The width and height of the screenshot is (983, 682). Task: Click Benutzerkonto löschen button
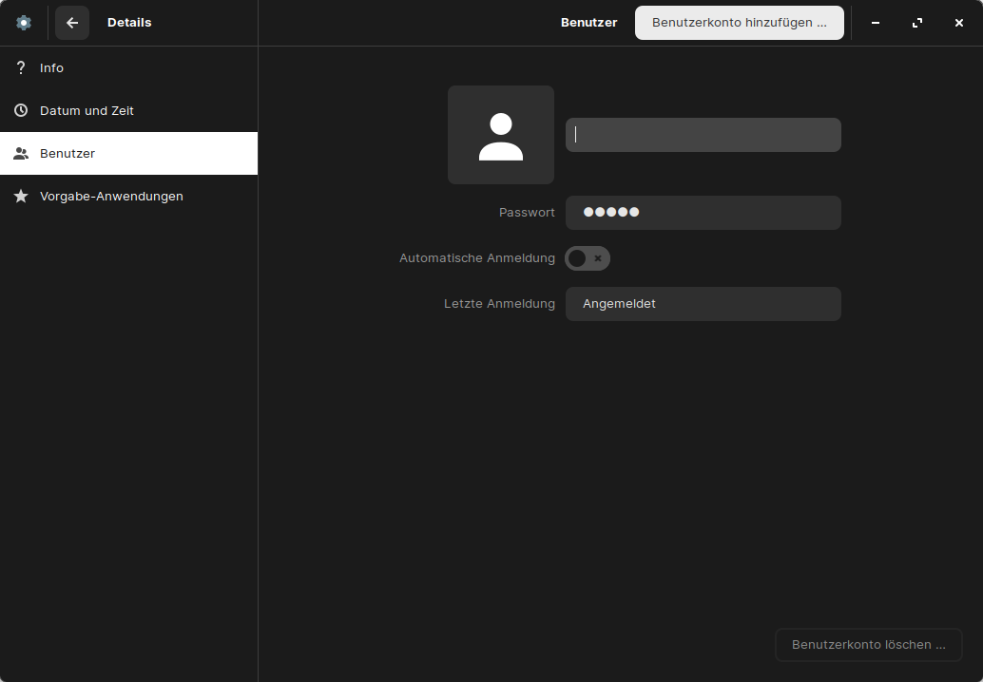[868, 645]
